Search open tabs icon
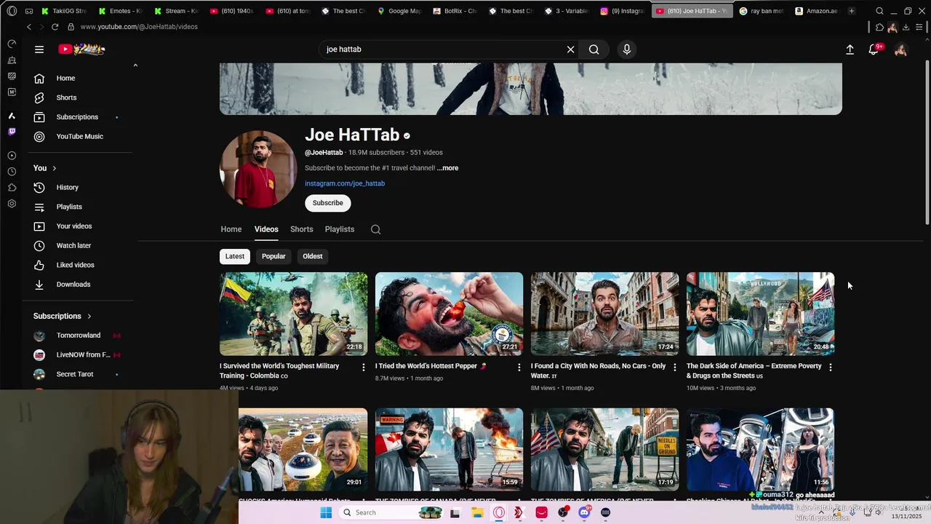The image size is (931, 524). pyautogui.click(x=879, y=11)
